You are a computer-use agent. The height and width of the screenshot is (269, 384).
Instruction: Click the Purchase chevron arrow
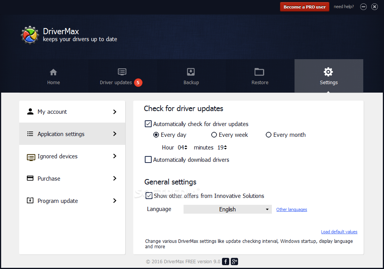pos(114,178)
